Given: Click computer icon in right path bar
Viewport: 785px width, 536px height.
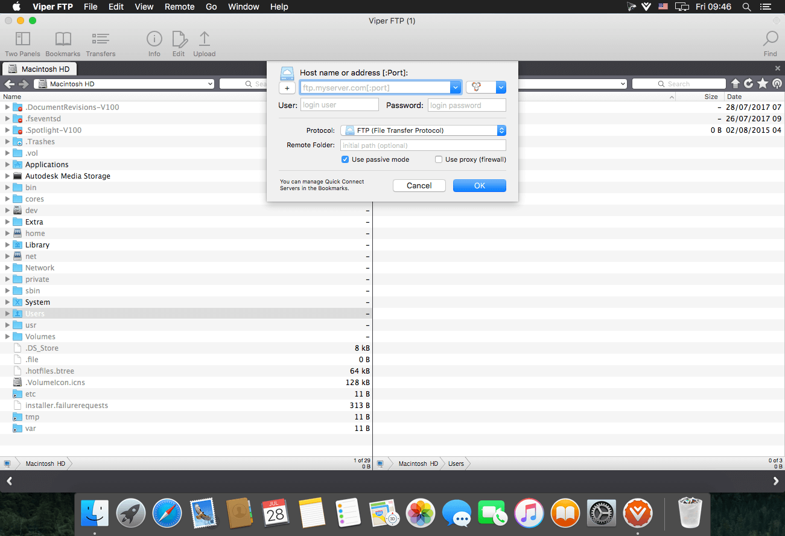Looking at the screenshot, I should pyautogui.click(x=381, y=464).
